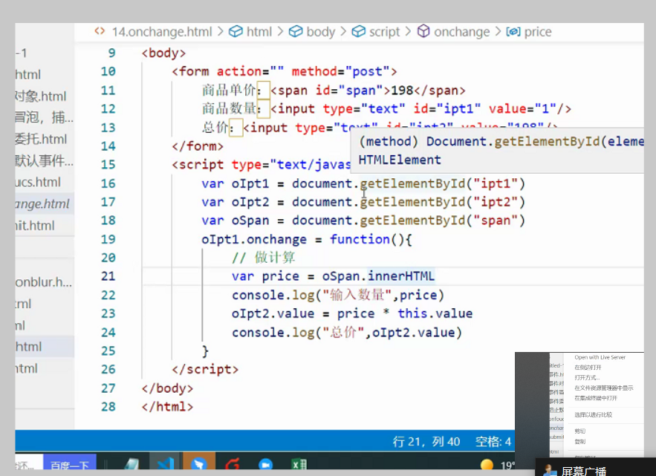Click line number 21 in the gutter

[x=108, y=276]
